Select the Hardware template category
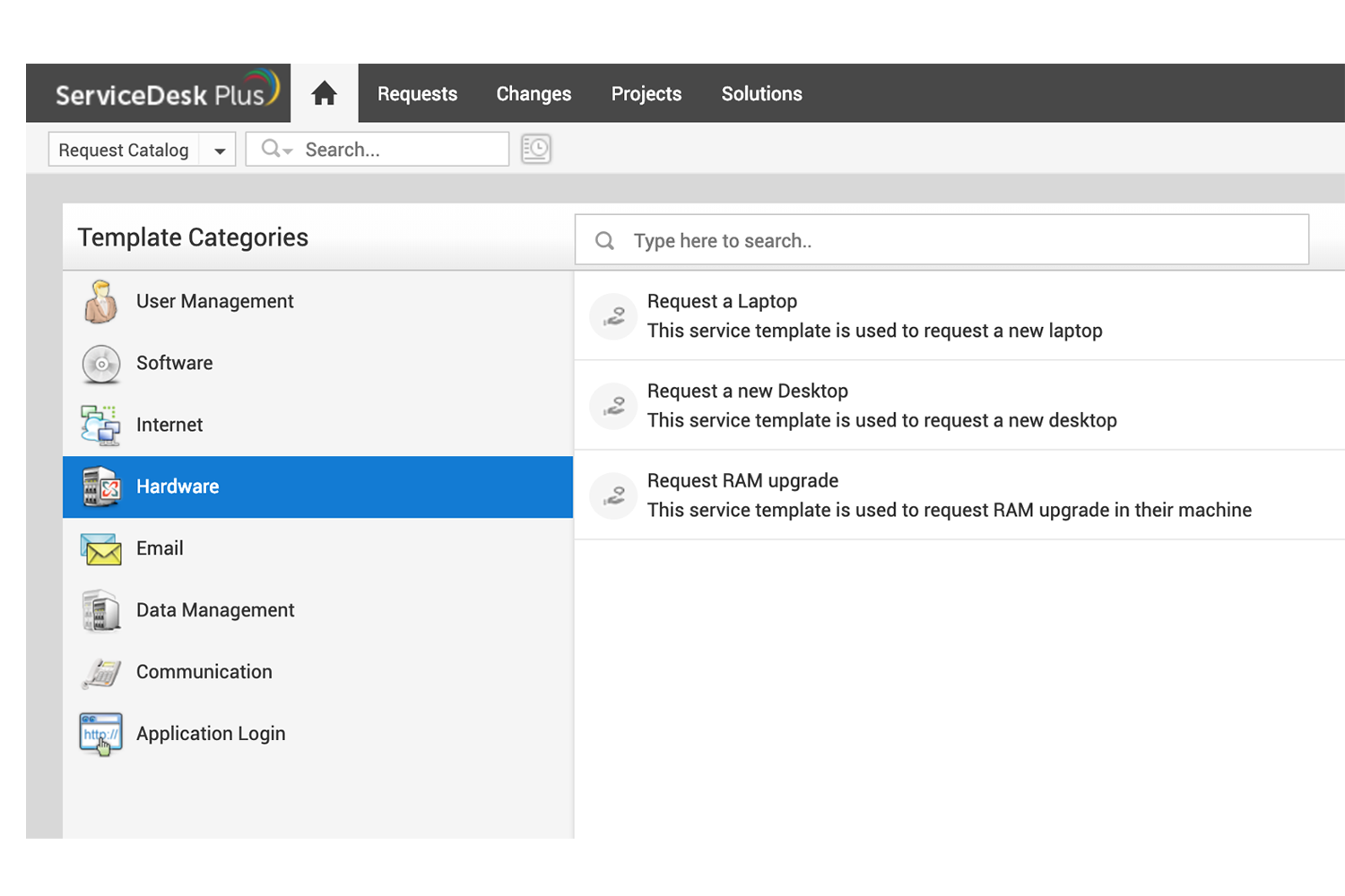The height and width of the screenshot is (896, 1345). tap(178, 487)
